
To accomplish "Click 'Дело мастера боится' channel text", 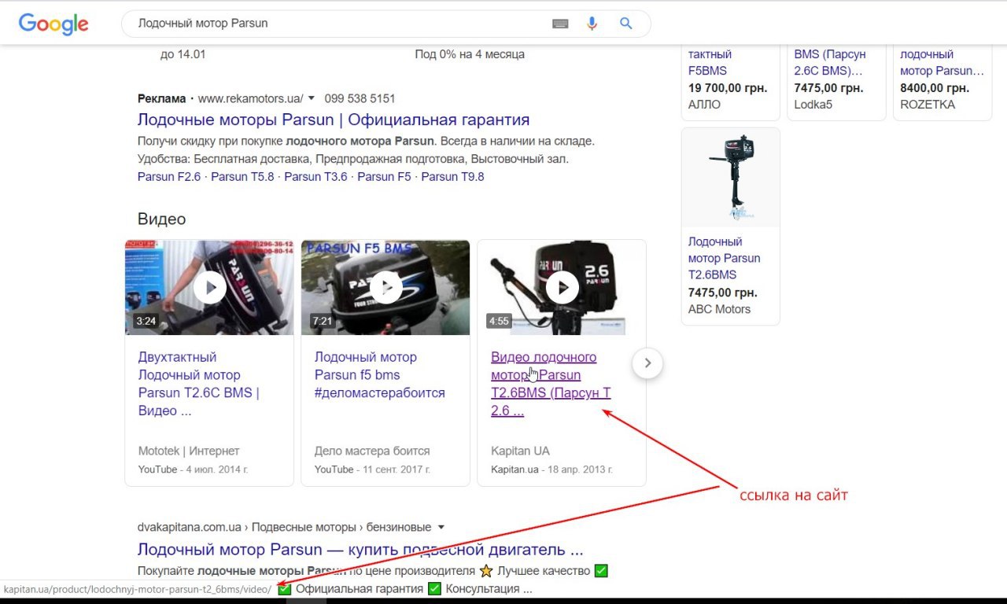I will click(372, 451).
